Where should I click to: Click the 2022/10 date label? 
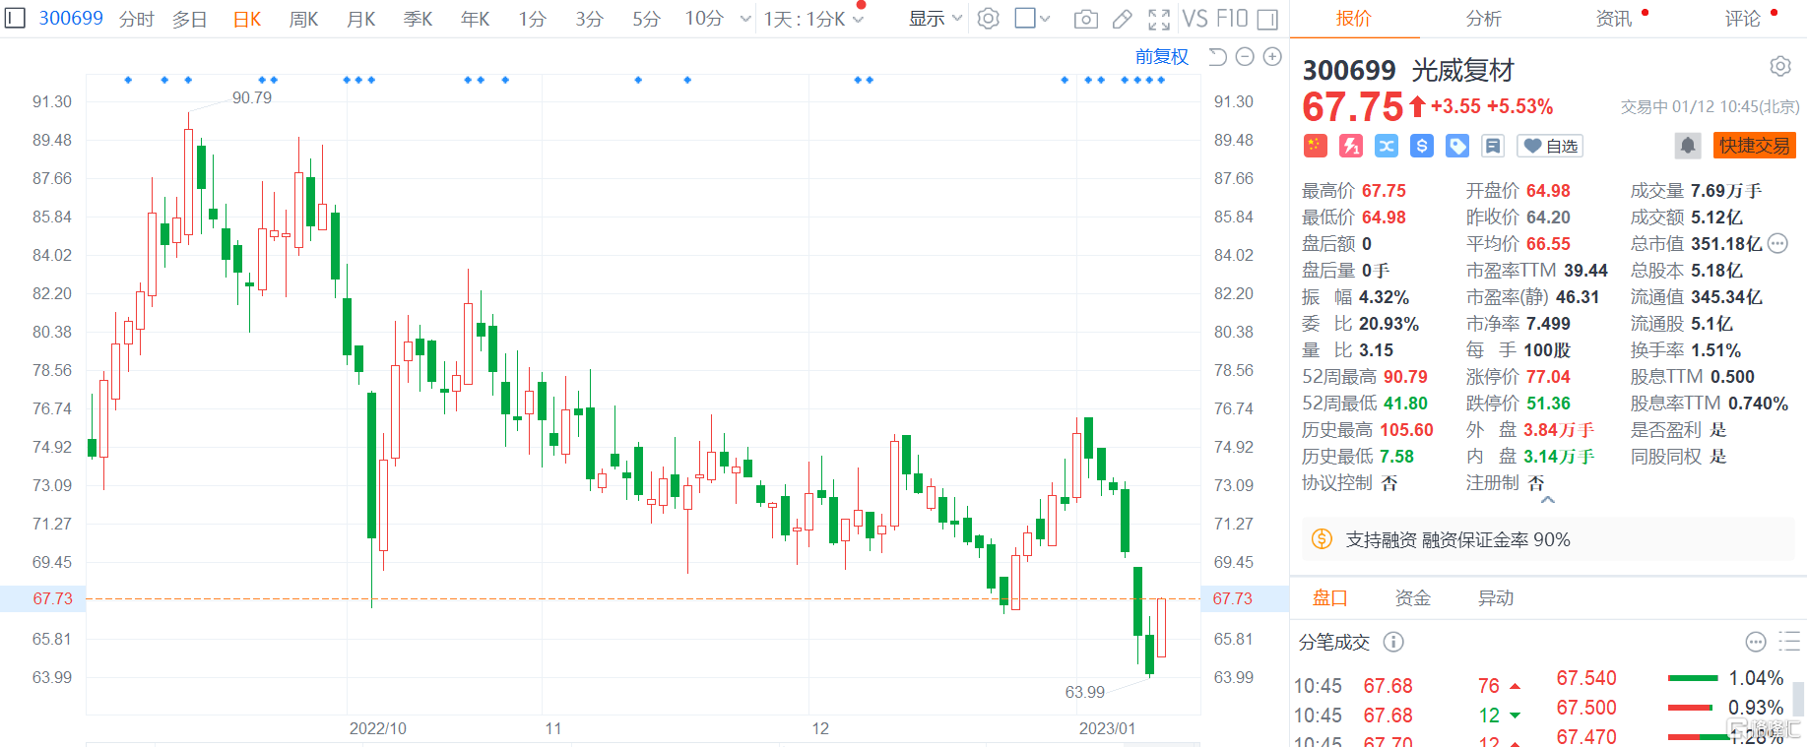click(x=378, y=728)
